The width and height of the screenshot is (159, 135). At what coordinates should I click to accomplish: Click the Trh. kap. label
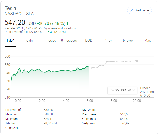(x=11, y=123)
